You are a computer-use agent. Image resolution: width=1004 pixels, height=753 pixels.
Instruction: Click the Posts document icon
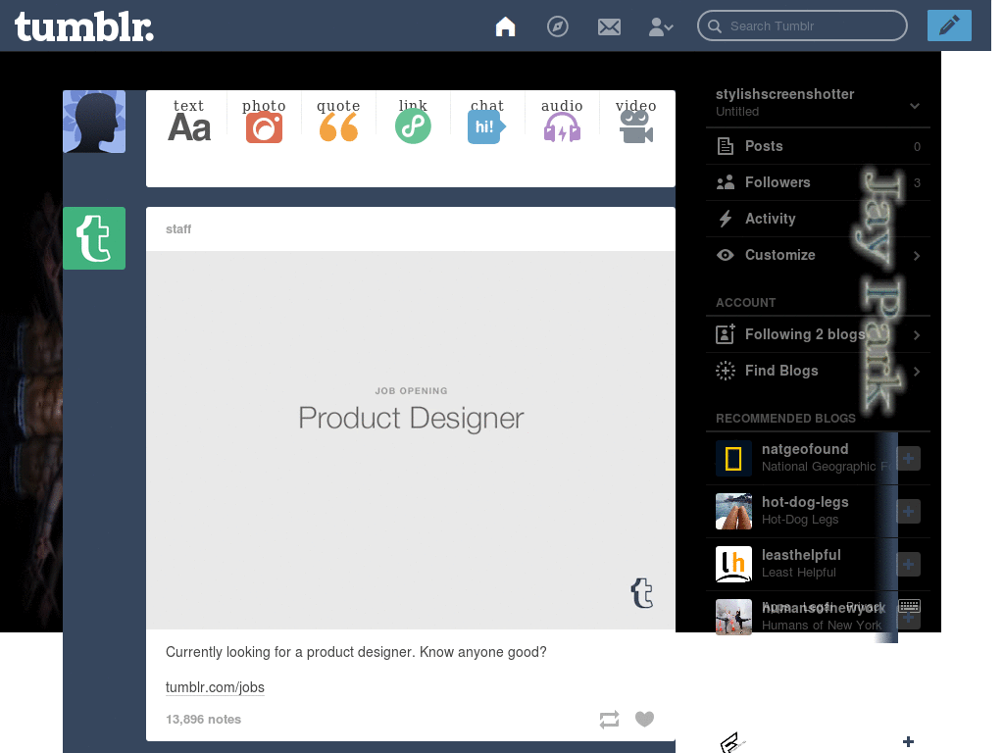point(726,146)
